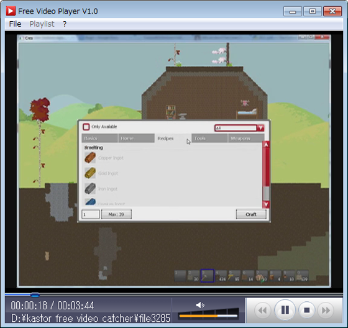Click the elapsed time 00:00:18 display
Viewport: 348px width, 328px height.
coord(29,306)
